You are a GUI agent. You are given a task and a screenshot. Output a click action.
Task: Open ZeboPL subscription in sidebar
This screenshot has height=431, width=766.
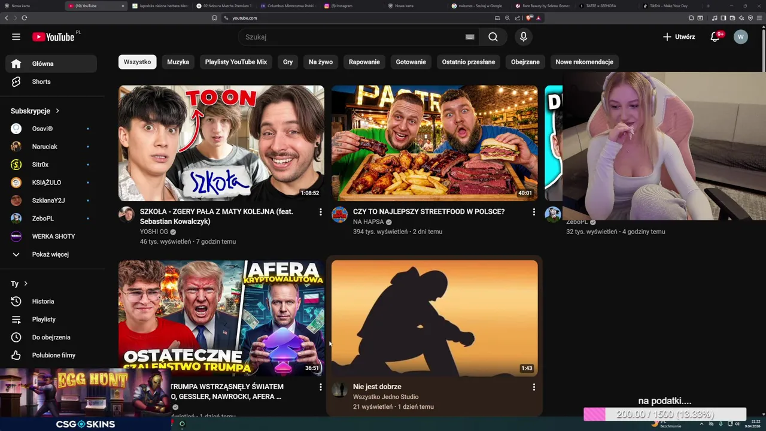(x=51, y=218)
